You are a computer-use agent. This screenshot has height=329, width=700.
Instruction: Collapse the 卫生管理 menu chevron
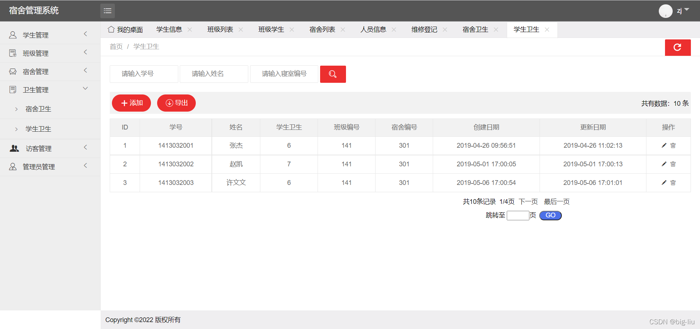point(85,89)
